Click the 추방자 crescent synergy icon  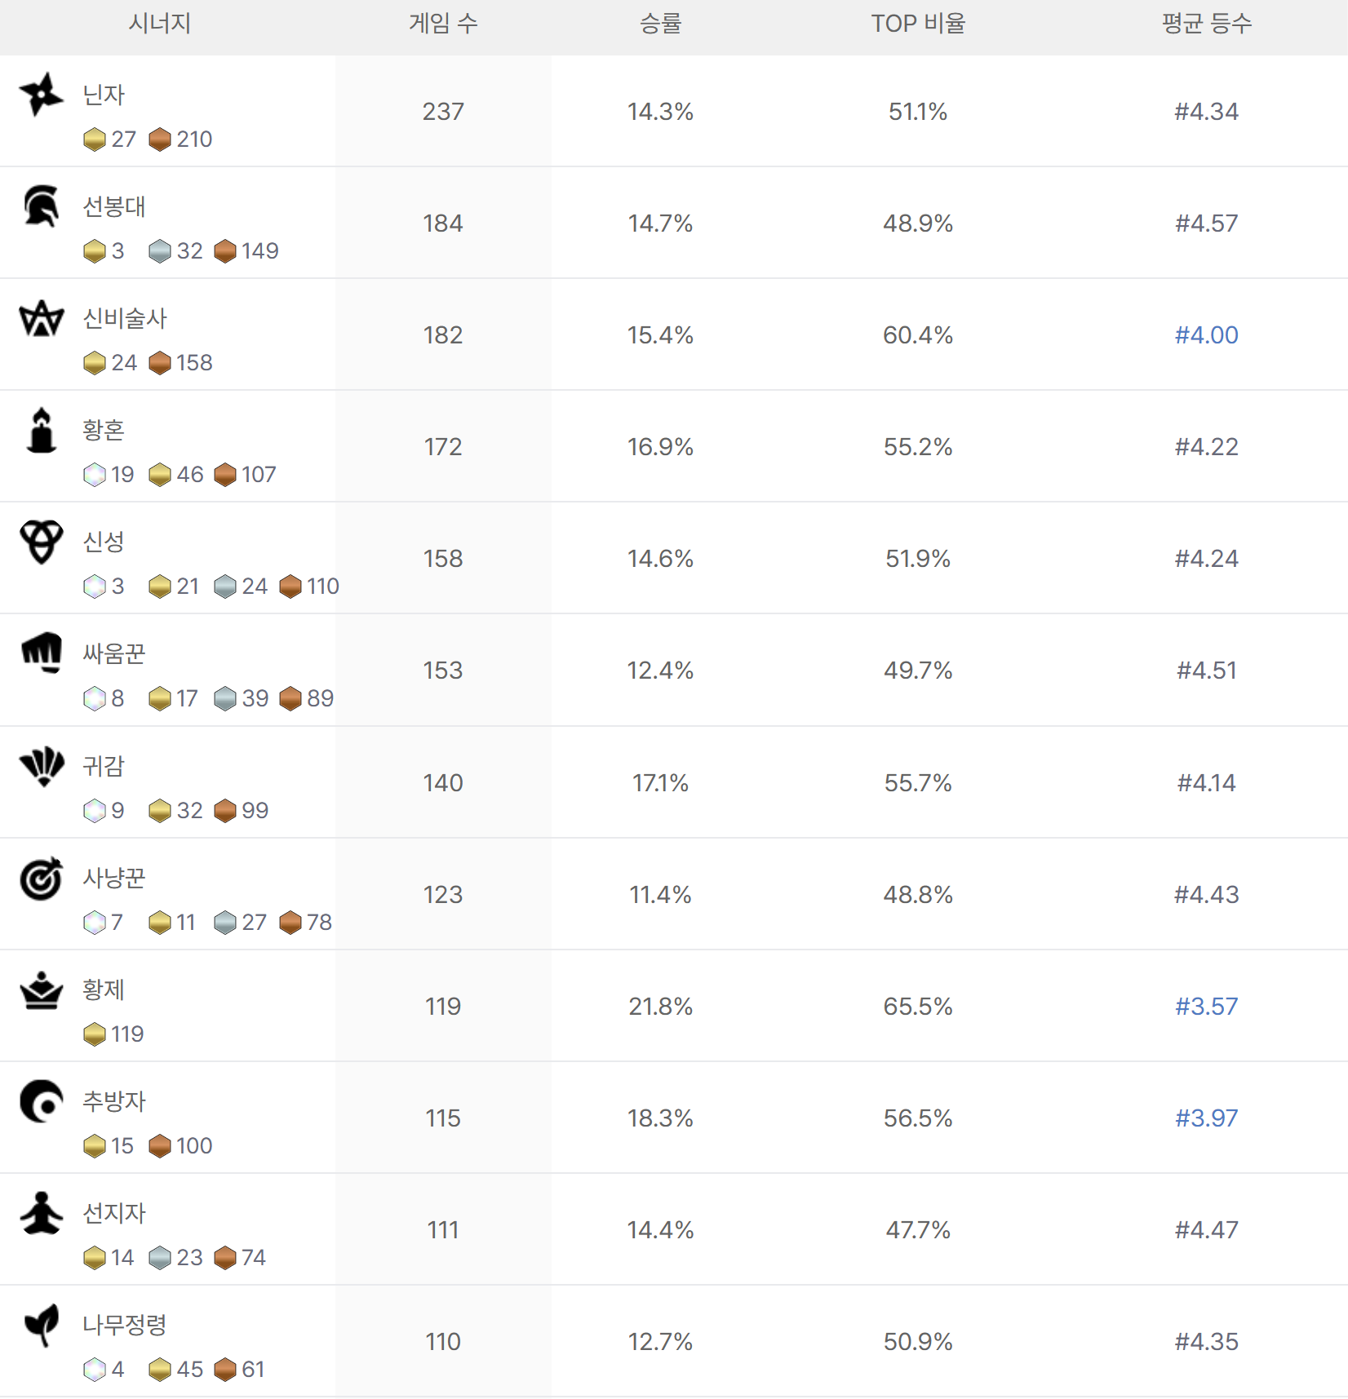pos(41,1101)
